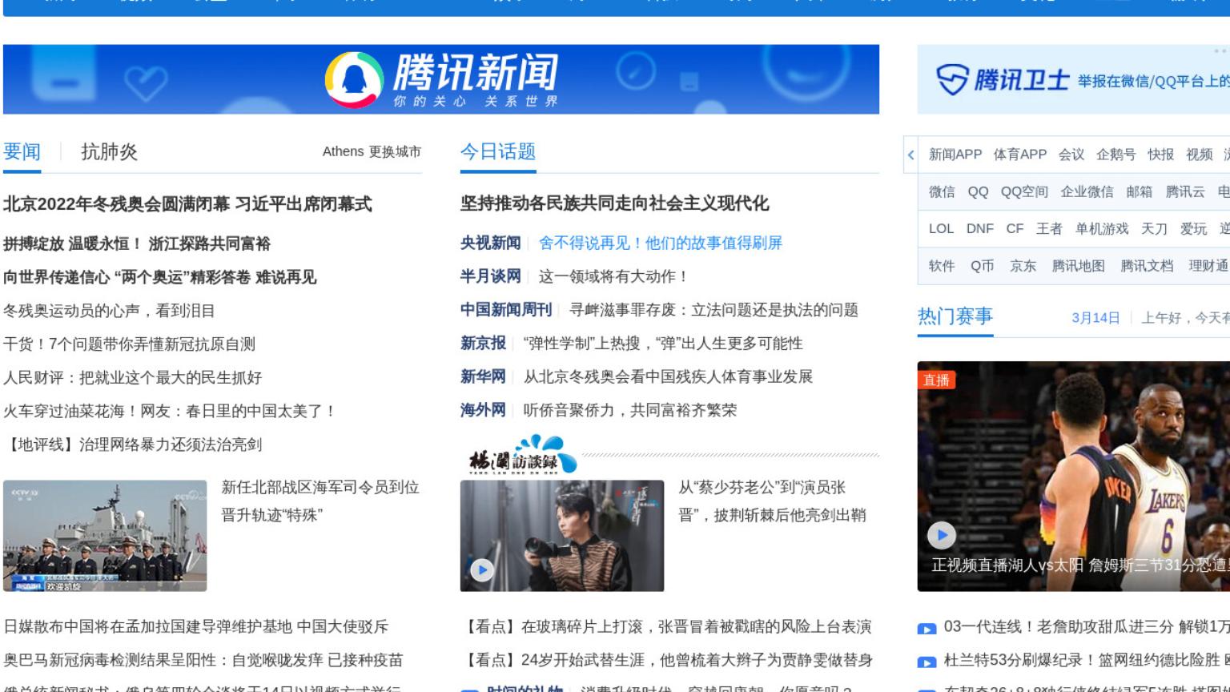Open 看点 24岁开始武替生涯 article
1230x692 pixels.
coord(666,660)
